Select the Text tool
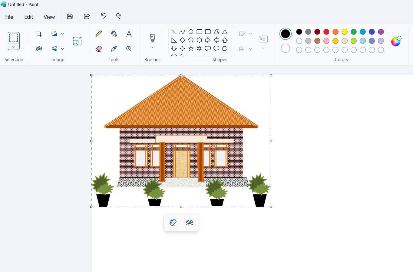The width and height of the screenshot is (413, 272). tap(129, 34)
